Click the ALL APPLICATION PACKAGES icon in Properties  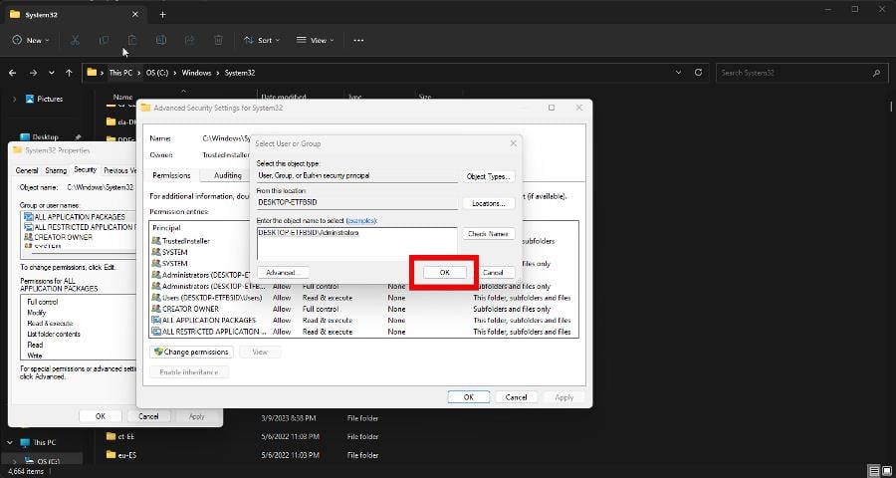pos(28,217)
